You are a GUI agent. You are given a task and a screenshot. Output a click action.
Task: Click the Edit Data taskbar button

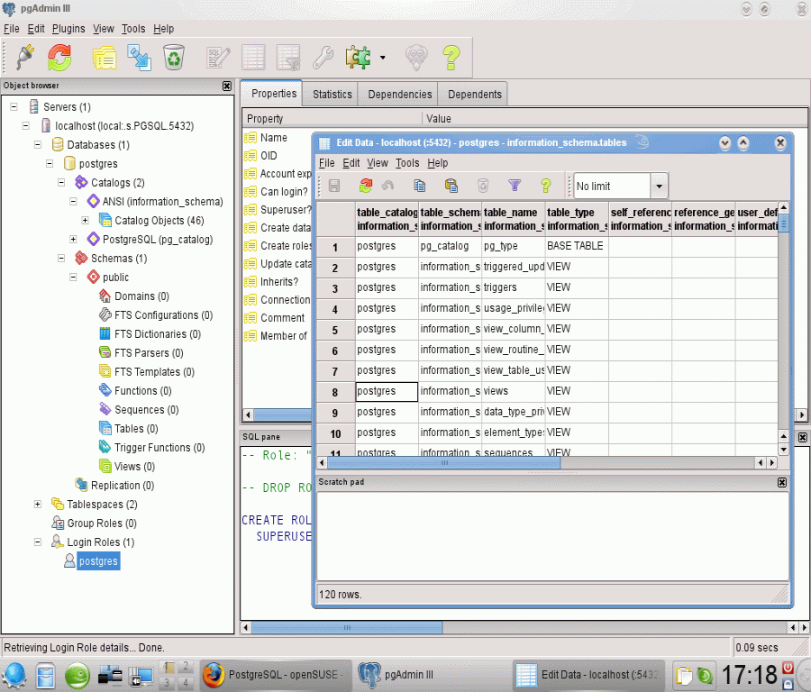[589, 675]
